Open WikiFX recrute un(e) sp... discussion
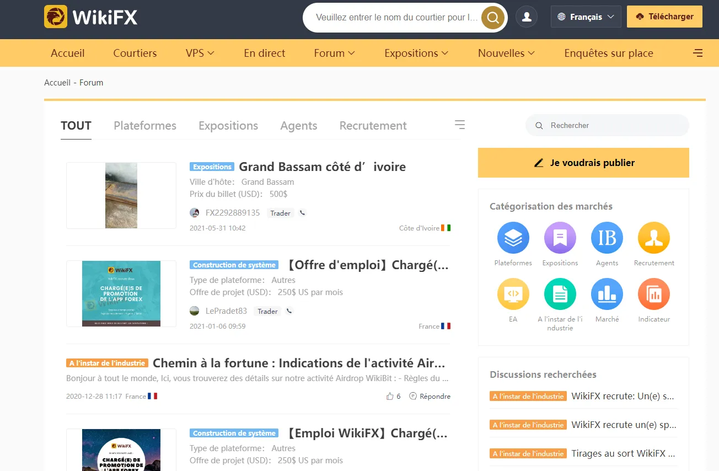Screen dimensions: 719x471 coord(624,425)
